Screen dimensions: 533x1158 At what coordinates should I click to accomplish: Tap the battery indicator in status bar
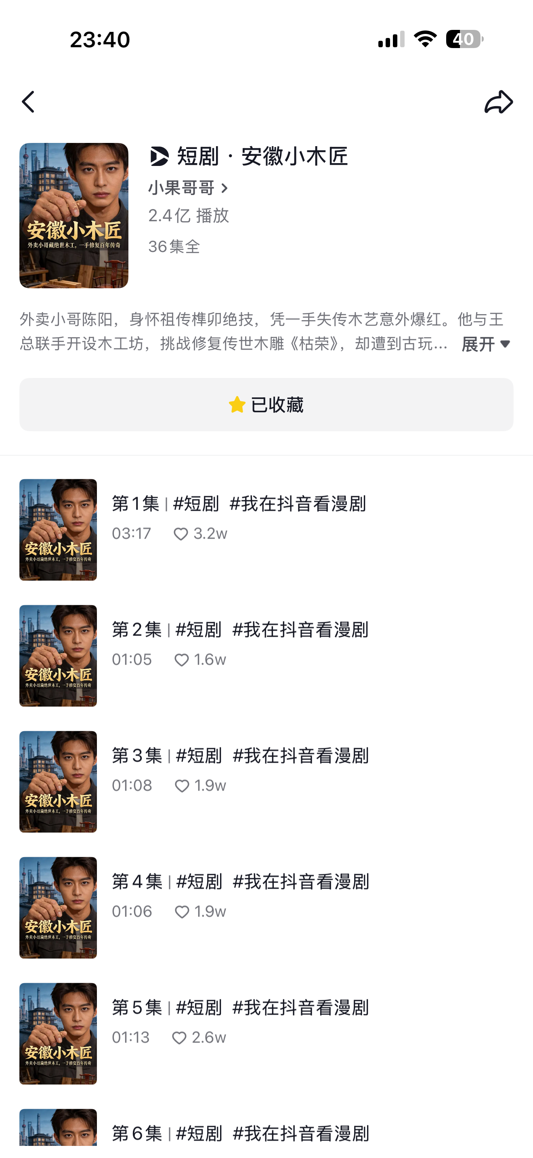click(464, 39)
